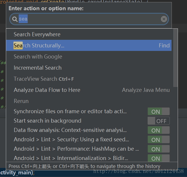Viewport: 187px width, 177px height.
Task: Select TraceView Search Ctrl+F entry
Action: pyautogui.click(x=89, y=79)
